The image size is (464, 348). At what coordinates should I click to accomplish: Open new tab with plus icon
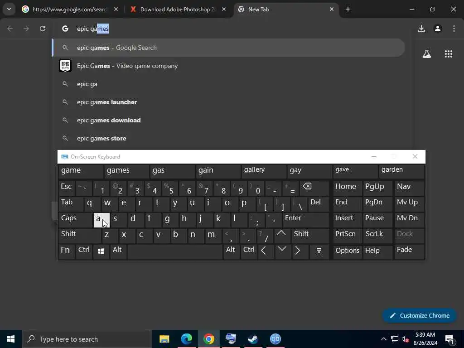[348, 9]
